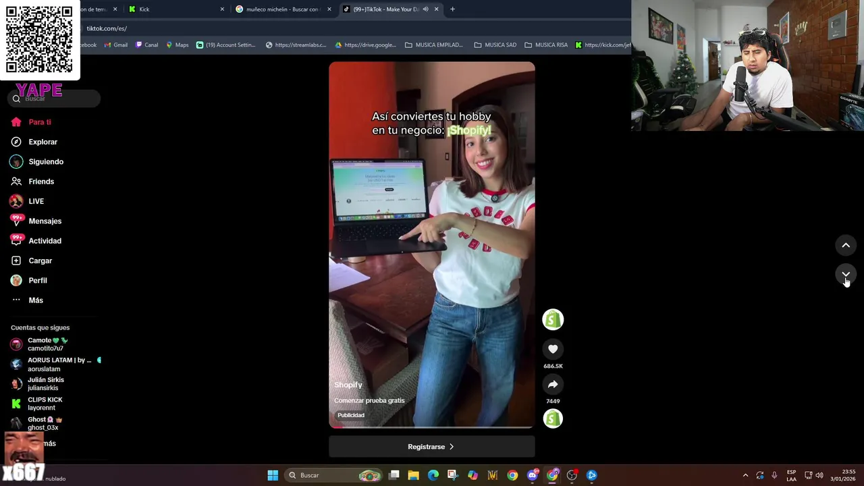Open Mensajes inbox
This screenshot has height=486, width=864.
click(x=36, y=221)
